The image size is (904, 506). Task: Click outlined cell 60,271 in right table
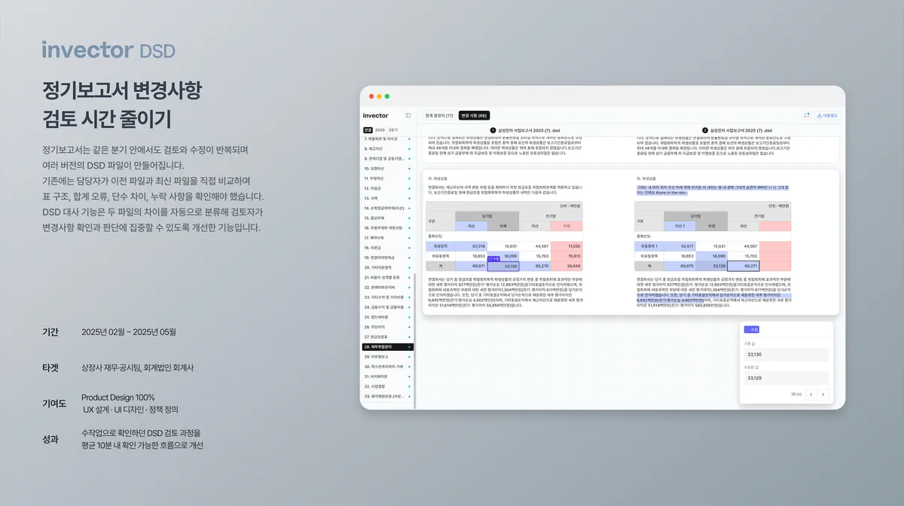[744, 266]
